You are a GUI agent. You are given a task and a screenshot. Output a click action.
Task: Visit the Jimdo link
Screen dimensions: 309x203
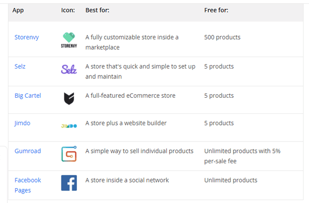pyautogui.click(x=22, y=123)
